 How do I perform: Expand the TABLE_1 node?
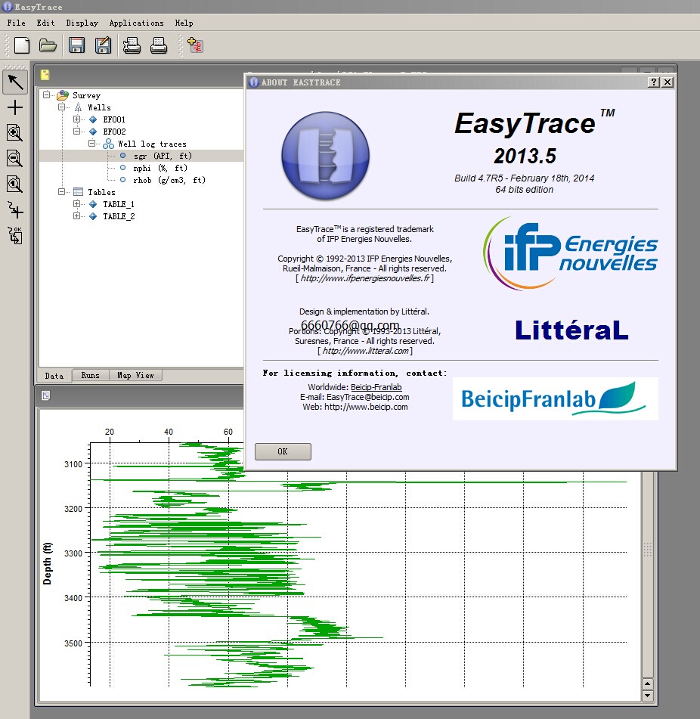(76, 203)
